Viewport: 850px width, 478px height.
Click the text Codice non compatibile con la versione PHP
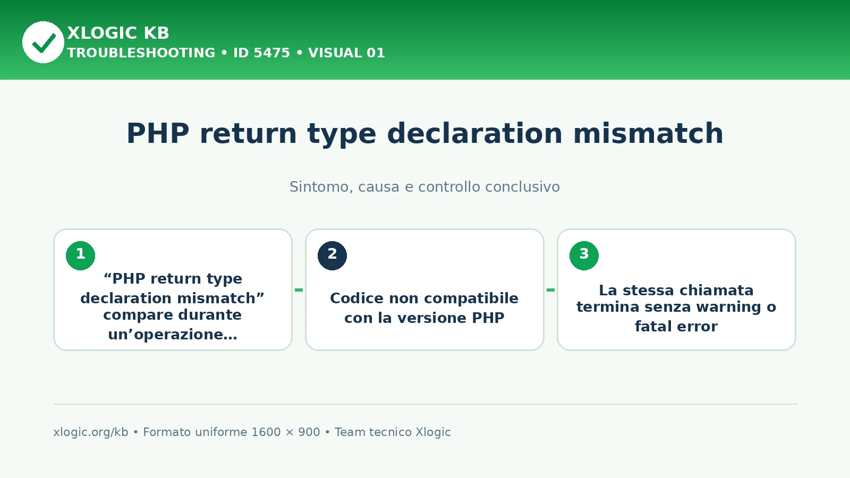424,308
